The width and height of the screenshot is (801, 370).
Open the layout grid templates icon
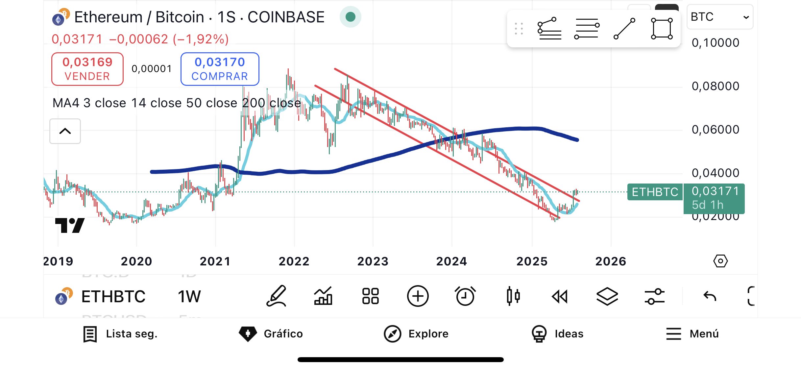point(371,296)
